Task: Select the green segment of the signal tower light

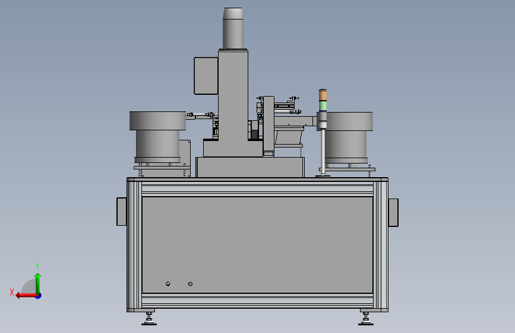Action: click(x=323, y=105)
